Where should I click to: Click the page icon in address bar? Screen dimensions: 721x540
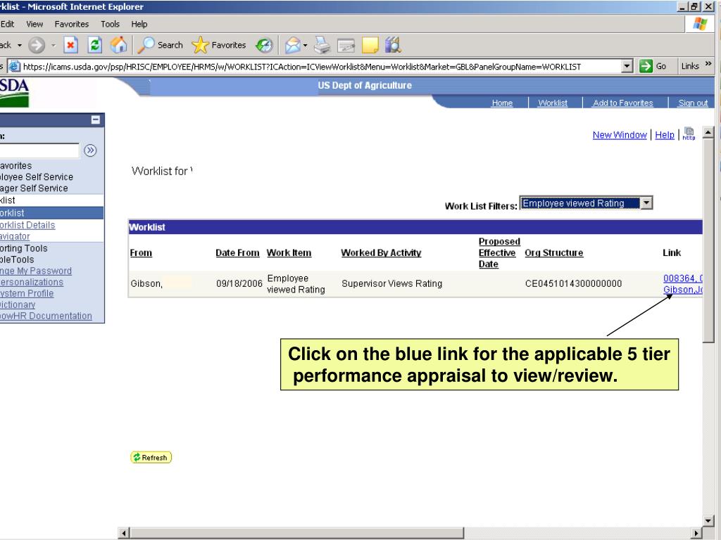point(15,66)
